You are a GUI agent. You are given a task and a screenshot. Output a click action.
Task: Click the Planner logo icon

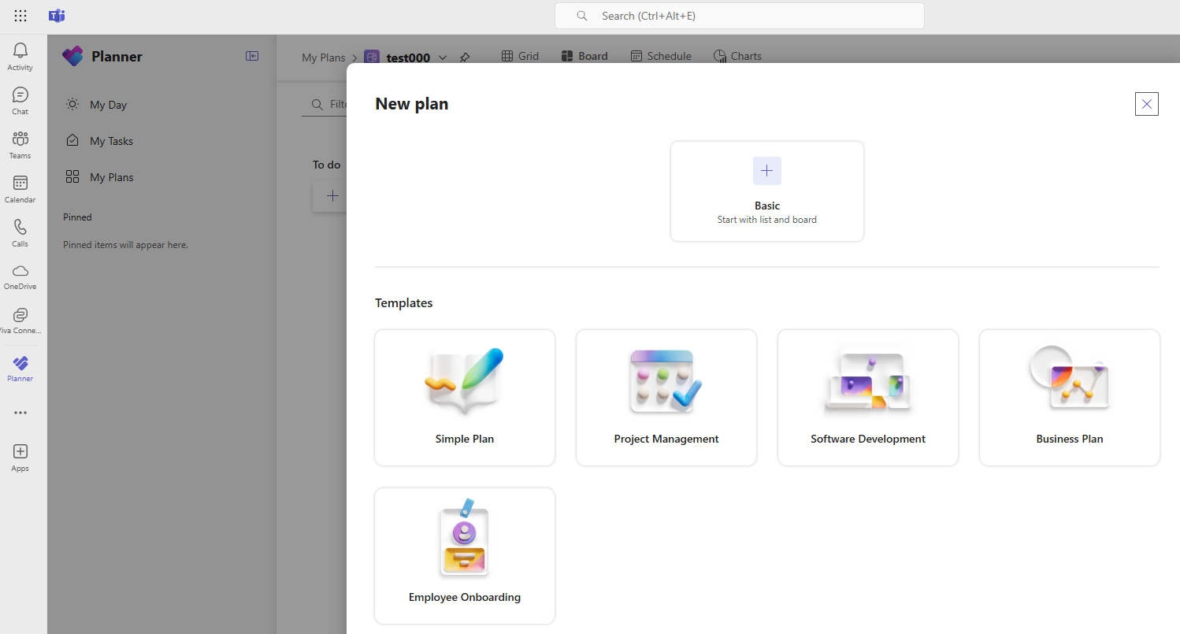[72, 56]
